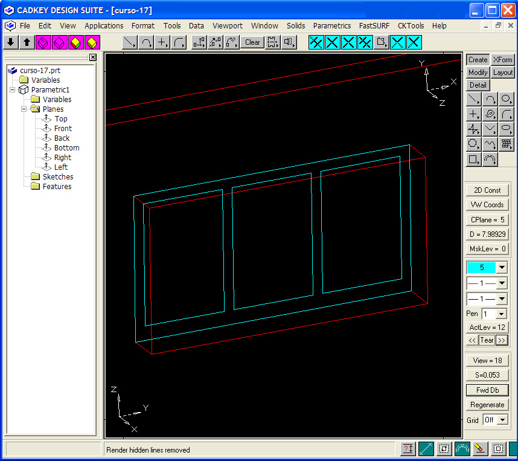Pick the Polygon tool in the right palette
This screenshot has height=461, width=518.
tap(474, 144)
